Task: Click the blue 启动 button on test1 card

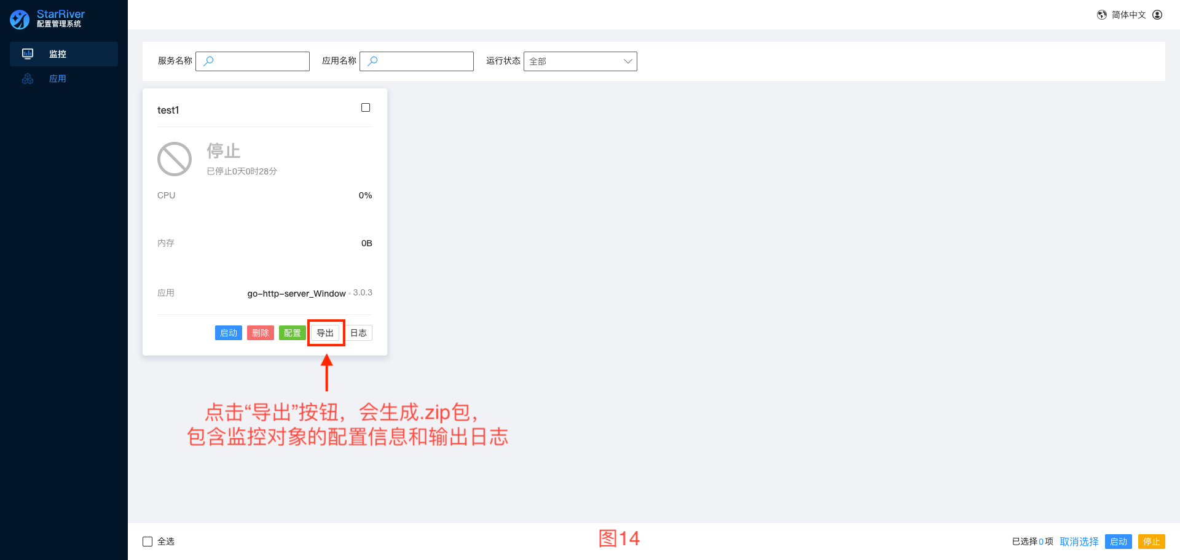Action: 229,333
